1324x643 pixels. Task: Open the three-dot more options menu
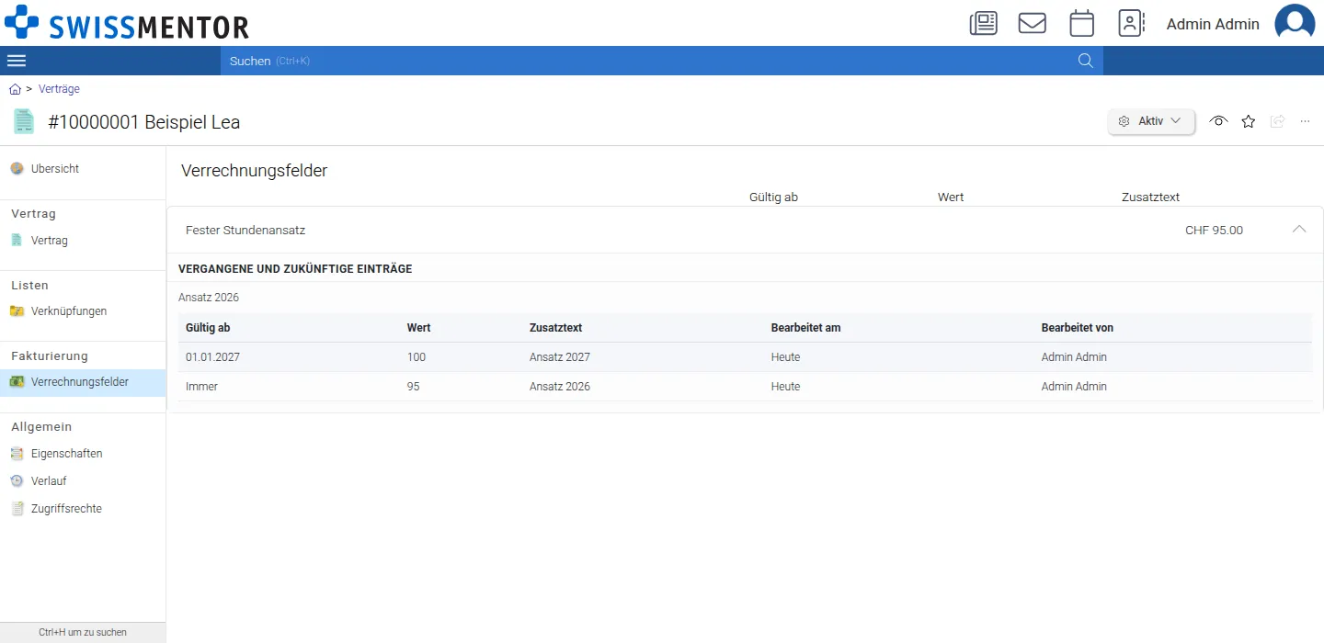click(x=1305, y=121)
